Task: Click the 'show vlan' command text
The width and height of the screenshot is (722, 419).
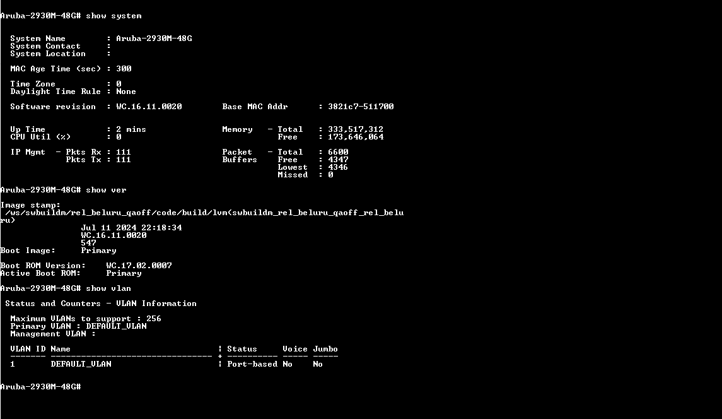Action: pyautogui.click(x=108, y=288)
